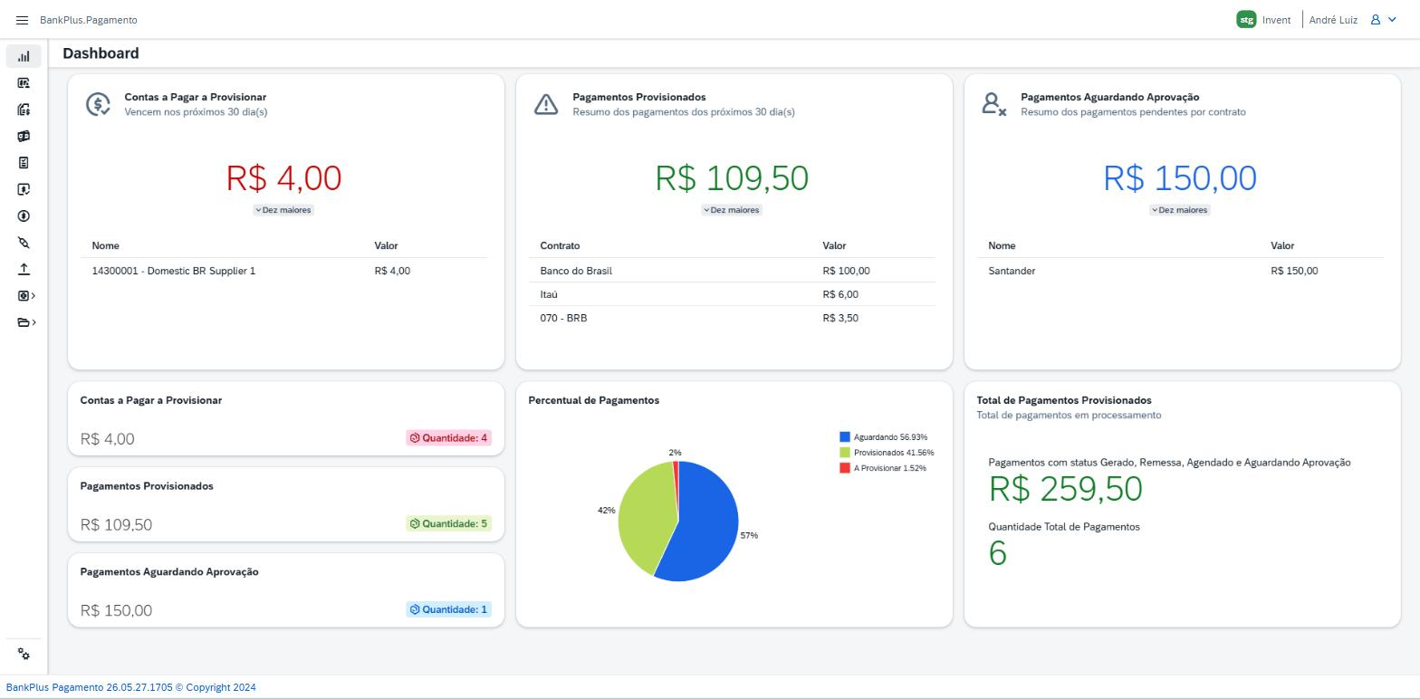Open the upload arrow sidebar icon
Image resolution: width=1420 pixels, height=699 pixels.
(24, 269)
